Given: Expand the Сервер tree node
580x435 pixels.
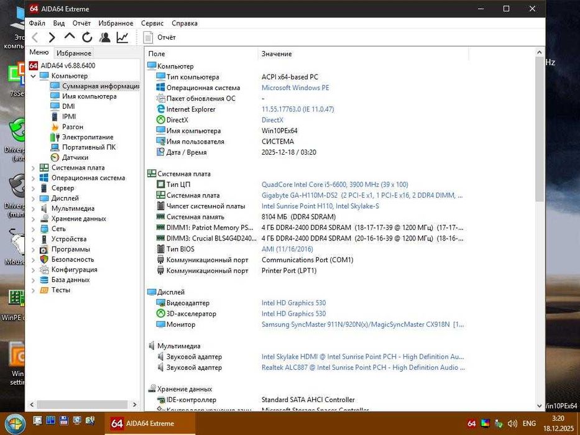Looking at the screenshot, I should point(34,188).
